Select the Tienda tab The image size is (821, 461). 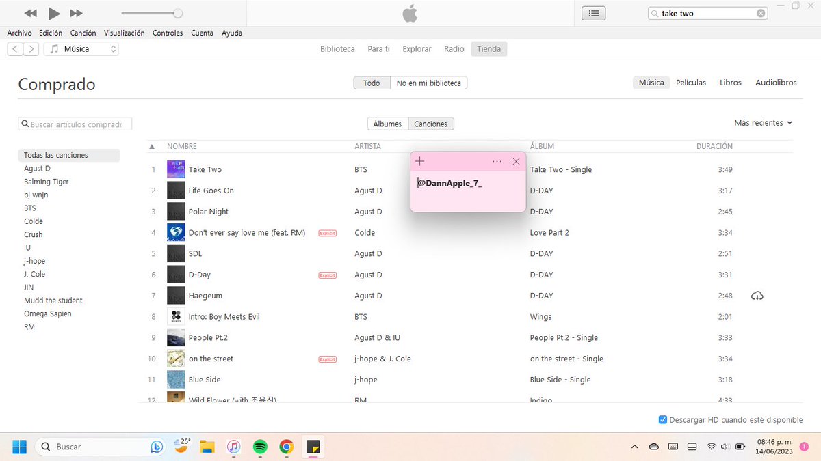tap(488, 49)
